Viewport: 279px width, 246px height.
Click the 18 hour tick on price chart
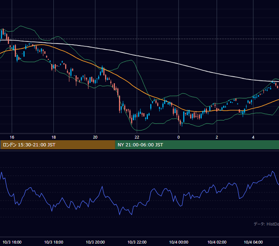54,137
